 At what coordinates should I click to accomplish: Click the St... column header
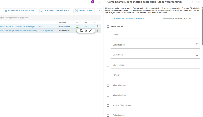(78, 22)
